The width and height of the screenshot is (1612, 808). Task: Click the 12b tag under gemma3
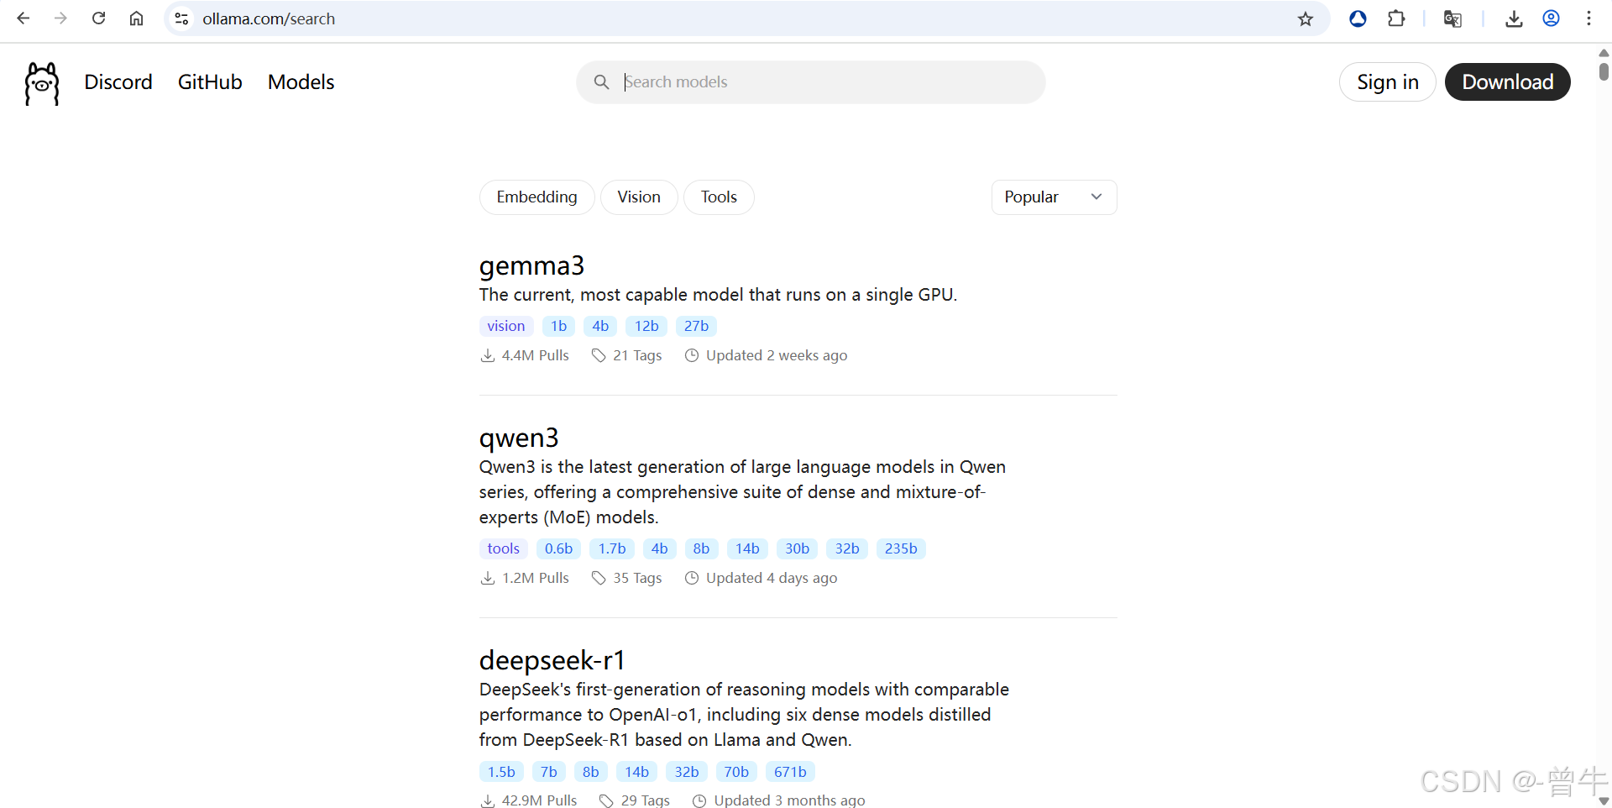pos(646,326)
